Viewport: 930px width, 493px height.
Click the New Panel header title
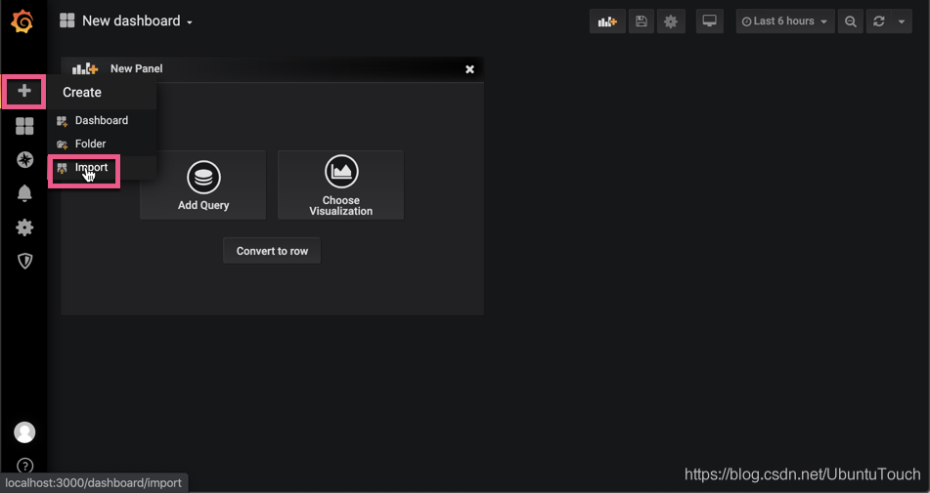(x=136, y=68)
